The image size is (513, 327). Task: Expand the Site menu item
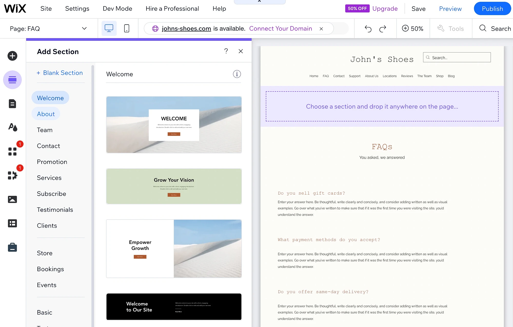pyautogui.click(x=45, y=8)
